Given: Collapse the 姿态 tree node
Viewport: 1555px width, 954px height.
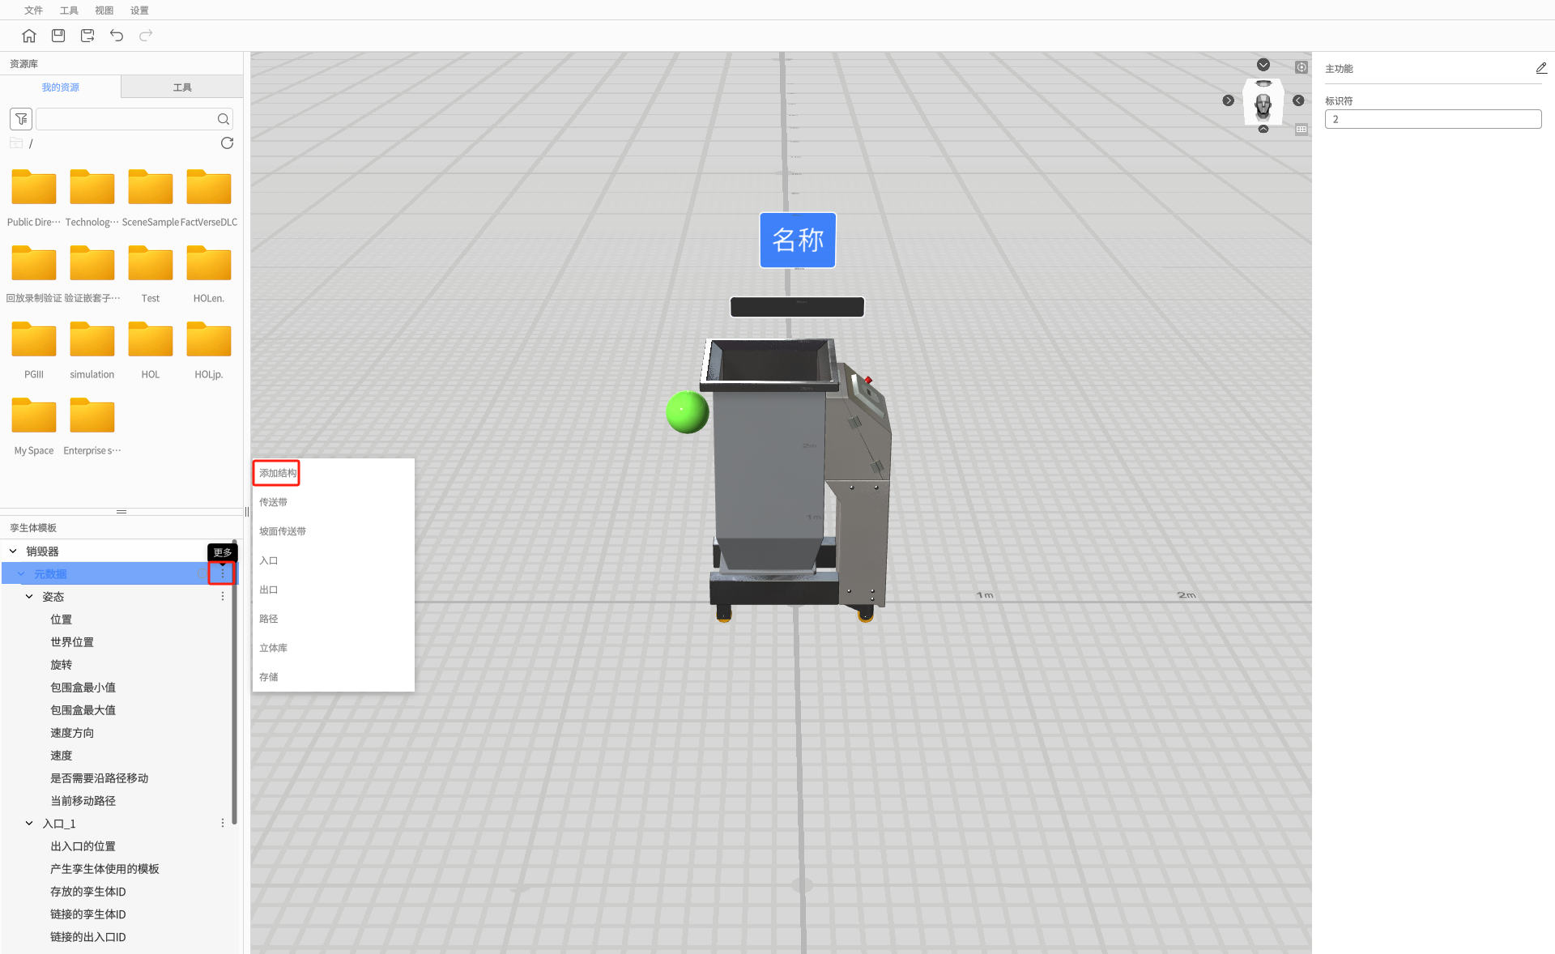Looking at the screenshot, I should [x=29, y=597].
